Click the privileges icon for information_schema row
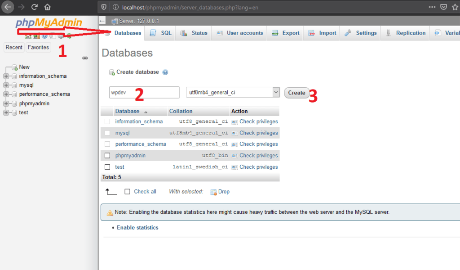 click(234, 122)
